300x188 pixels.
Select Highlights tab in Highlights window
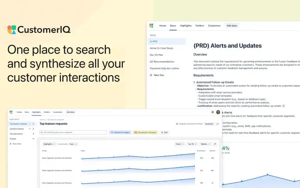coord(36,112)
